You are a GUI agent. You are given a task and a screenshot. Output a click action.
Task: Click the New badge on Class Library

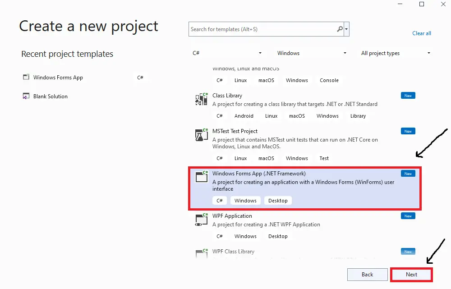tap(408, 96)
